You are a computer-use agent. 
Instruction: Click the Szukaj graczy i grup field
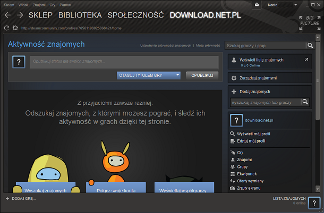(x=266, y=46)
